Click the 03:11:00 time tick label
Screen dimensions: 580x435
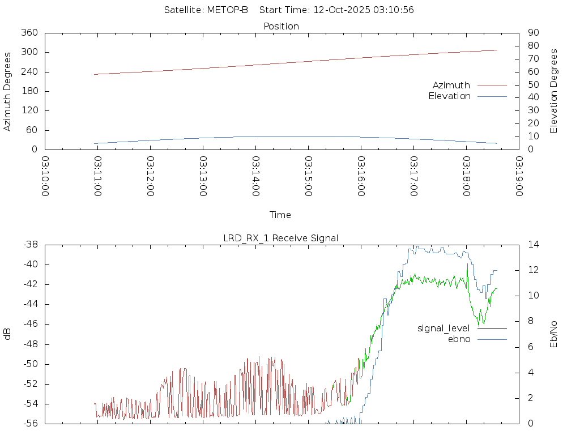(x=97, y=176)
